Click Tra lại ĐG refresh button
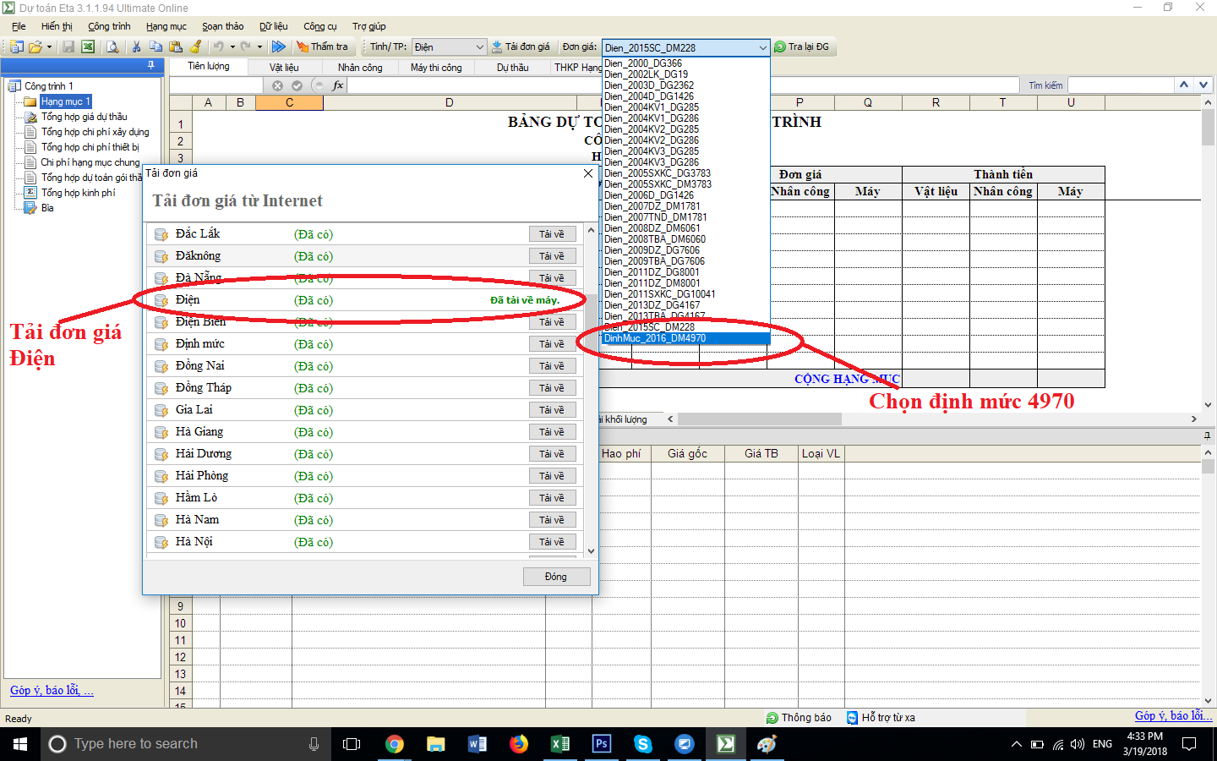The width and height of the screenshot is (1217, 761). pyautogui.click(x=801, y=47)
